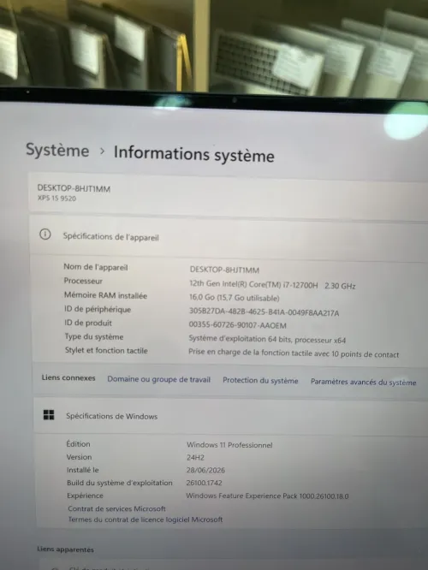Screen dimensions: 428x570
Task: Select the 16,0 Go RAM value
Action: [235, 298]
